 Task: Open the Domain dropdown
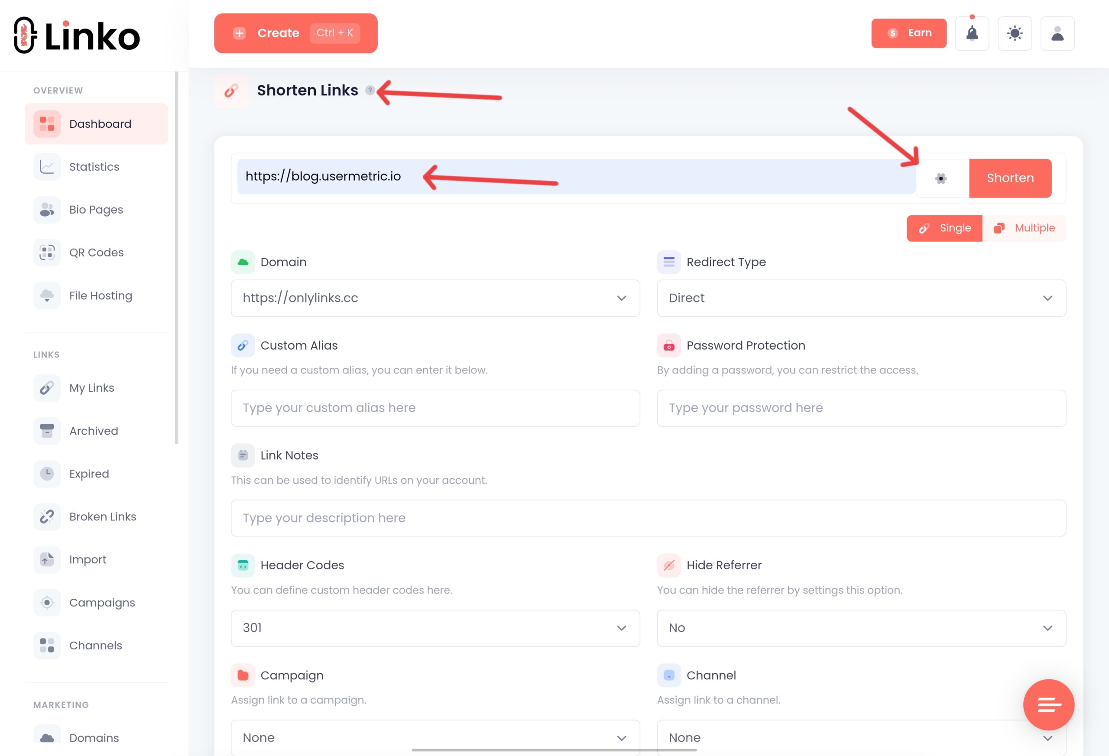point(435,298)
